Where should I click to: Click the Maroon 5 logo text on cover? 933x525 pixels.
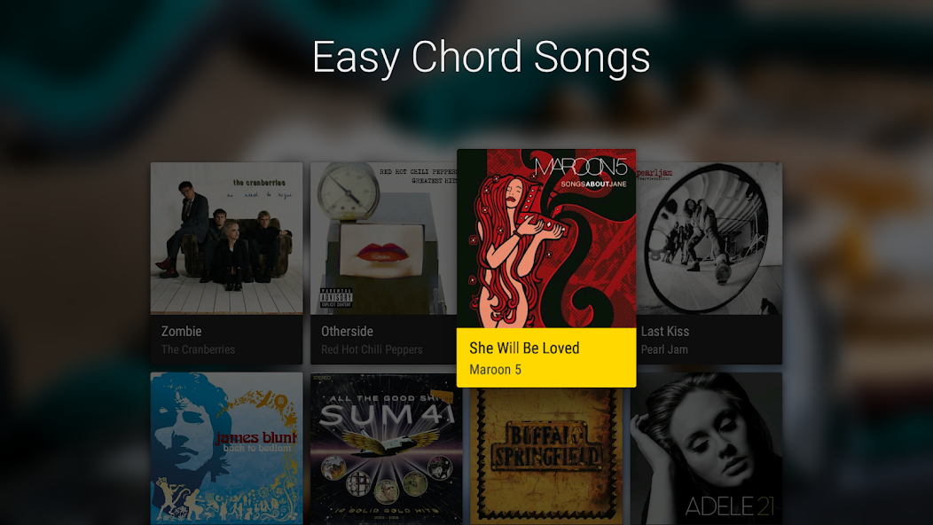(580, 168)
